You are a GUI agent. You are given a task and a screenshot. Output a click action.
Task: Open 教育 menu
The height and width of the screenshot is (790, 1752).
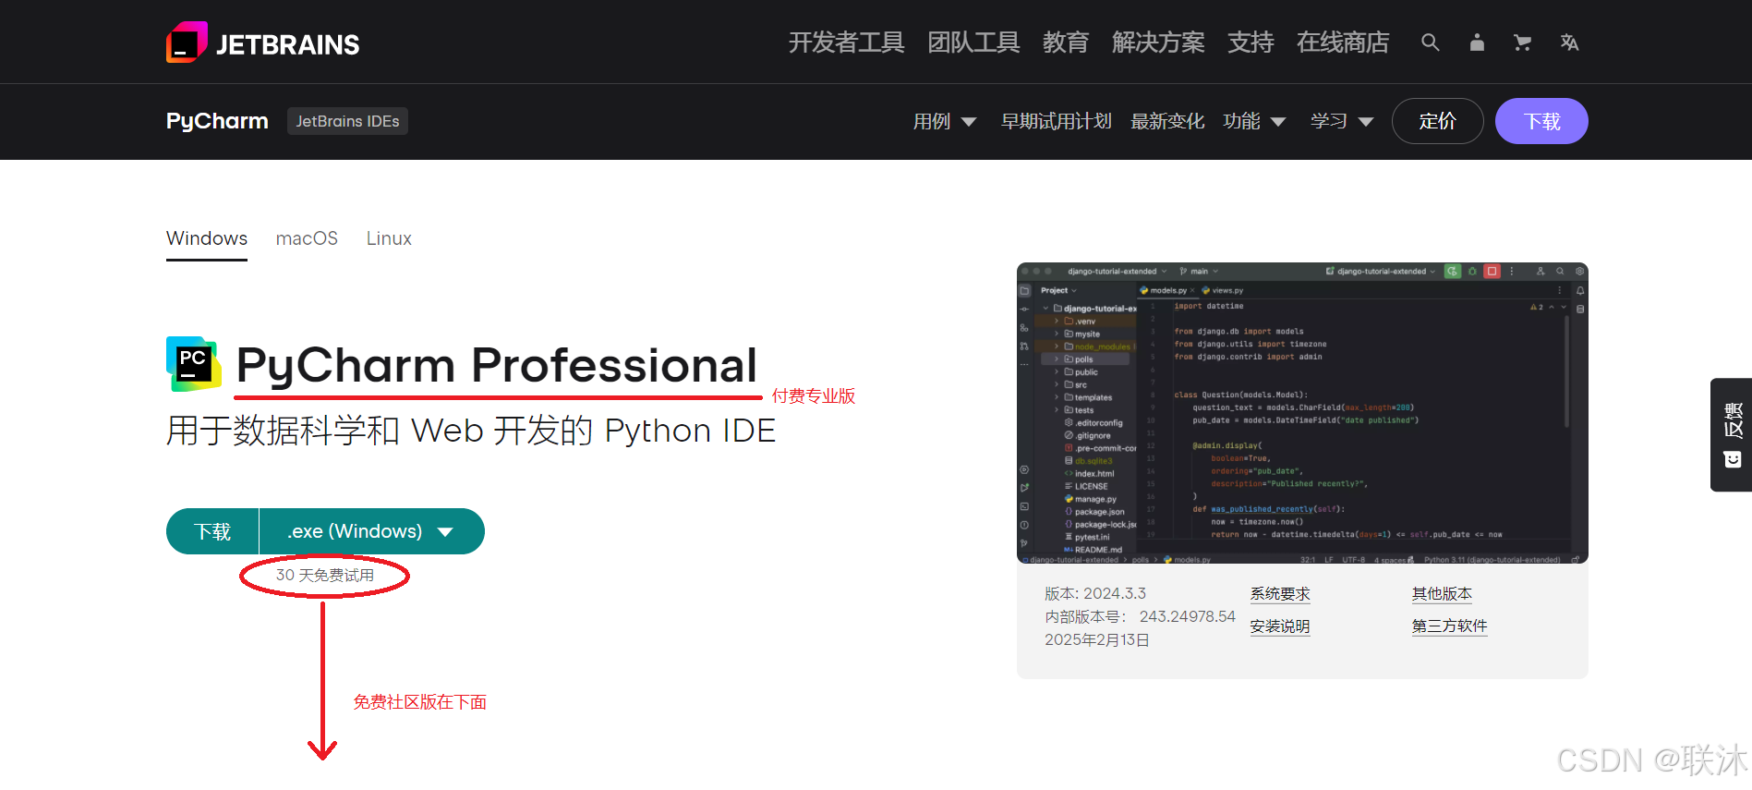click(x=1066, y=43)
